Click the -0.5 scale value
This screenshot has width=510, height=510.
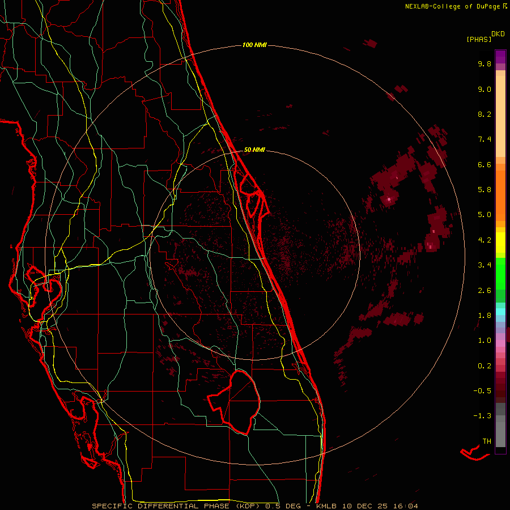(x=482, y=391)
